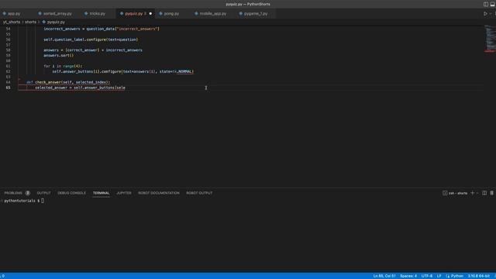Click the zsh - shorts terminal label
The height and width of the screenshot is (279, 496).
point(458,193)
